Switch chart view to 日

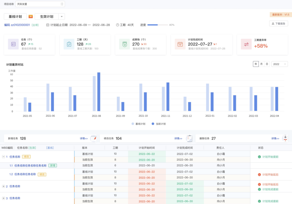[267, 64]
